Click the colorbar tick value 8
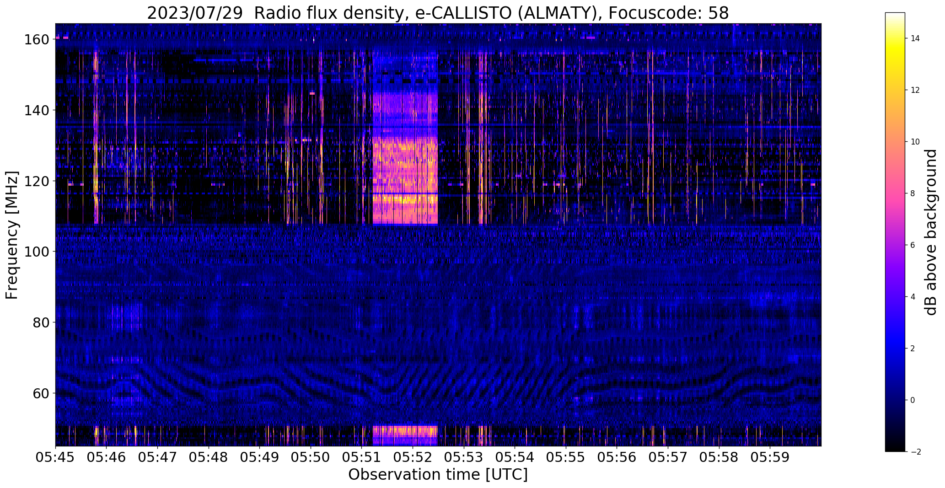The height and width of the screenshot is (488, 945). click(x=913, y=193)
